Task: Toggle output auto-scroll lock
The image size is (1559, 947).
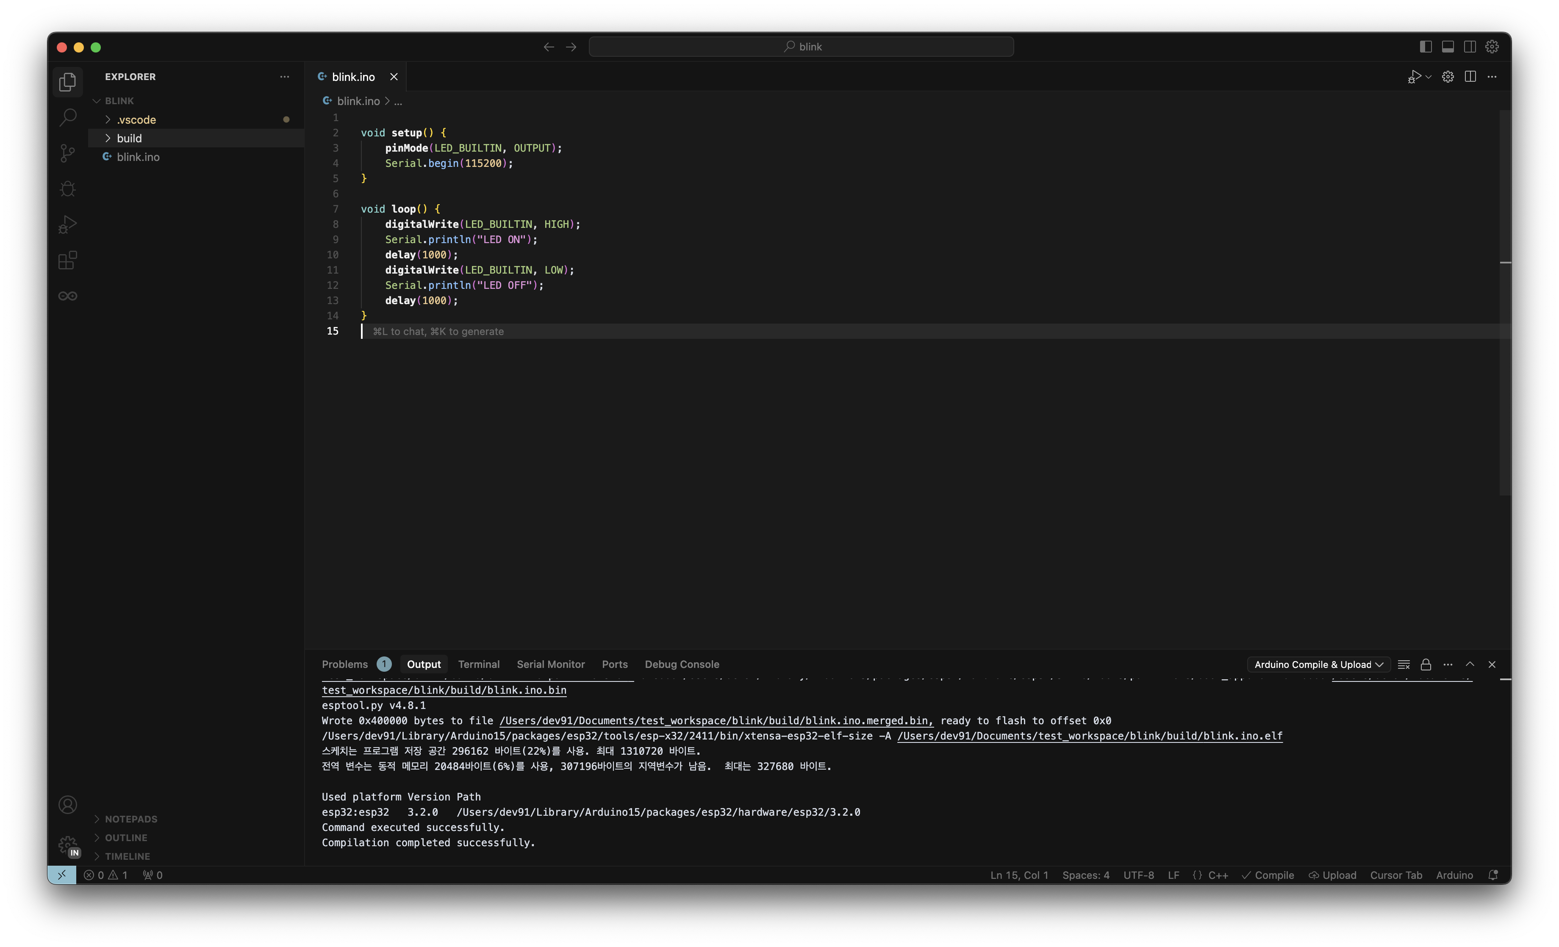Action: [1426, 664]
